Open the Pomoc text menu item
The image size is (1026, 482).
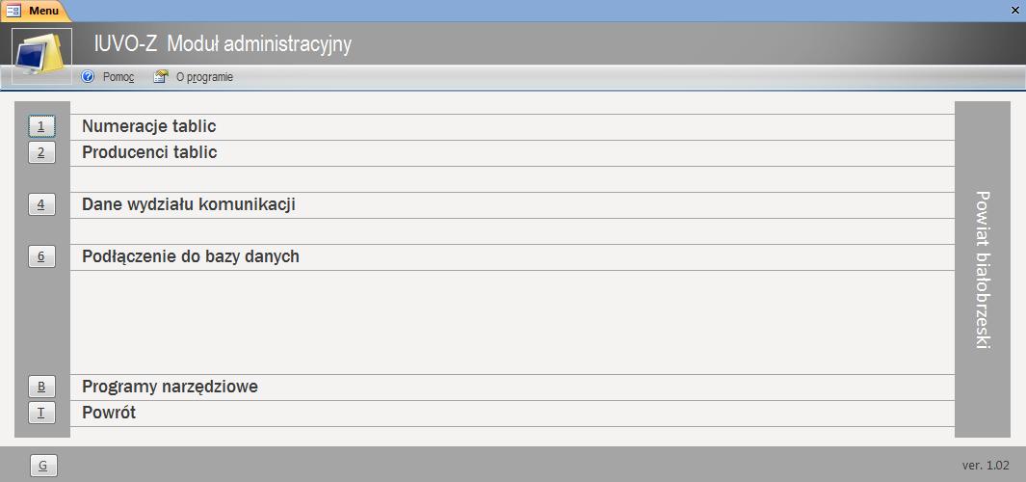[x=118, y=77]
